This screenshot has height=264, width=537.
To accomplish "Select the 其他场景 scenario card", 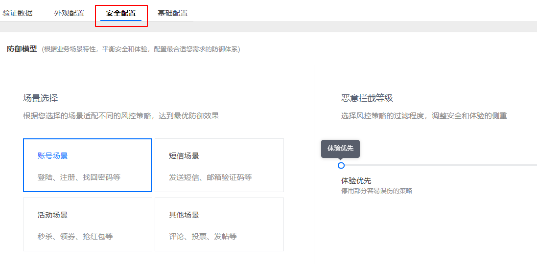I will 219,224.
